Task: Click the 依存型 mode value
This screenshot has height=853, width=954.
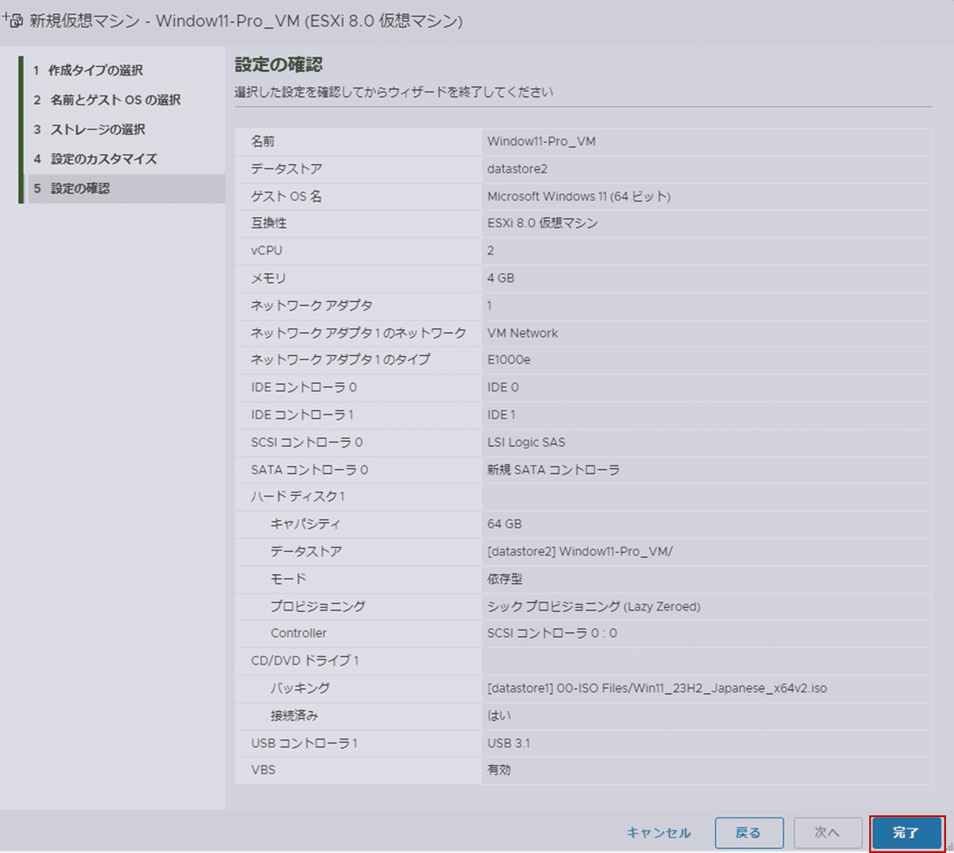Action: pyautogui.click(x=505, y=579)
